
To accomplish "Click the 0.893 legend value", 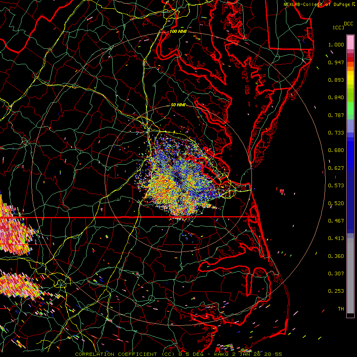I will pos(336,80).
